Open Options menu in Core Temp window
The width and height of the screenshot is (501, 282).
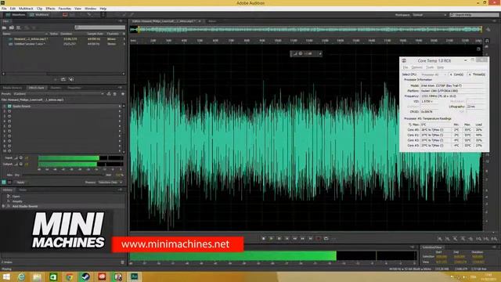tap(417, 67)
